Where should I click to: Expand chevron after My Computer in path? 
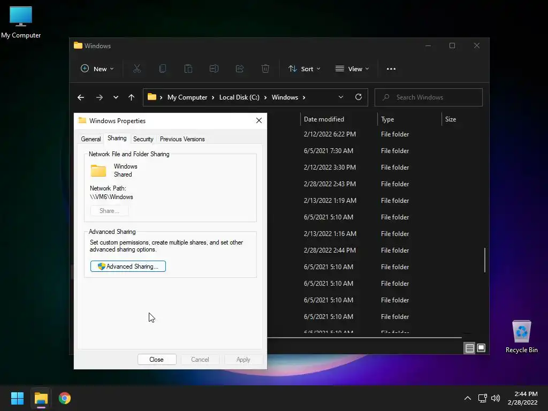click(x=213, y=97)
